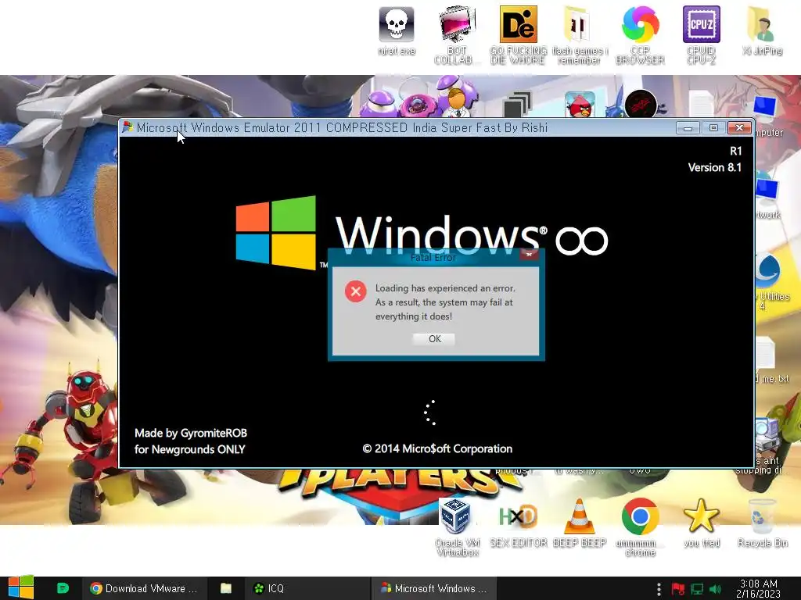This screenshot has height=600, width=801.
Task: Minimize the Microsoft Windows Emulator window
Action: click(688, 128)
